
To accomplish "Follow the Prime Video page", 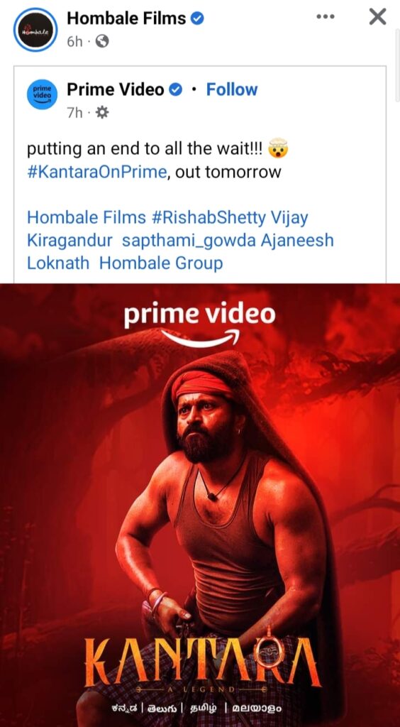I will [232, 89].
